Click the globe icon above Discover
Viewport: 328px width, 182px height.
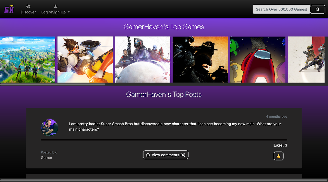[x=28, y=6]
